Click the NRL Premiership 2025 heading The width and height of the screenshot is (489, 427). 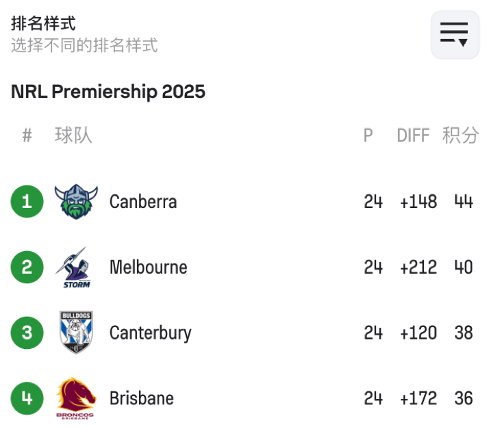(108, 92)
